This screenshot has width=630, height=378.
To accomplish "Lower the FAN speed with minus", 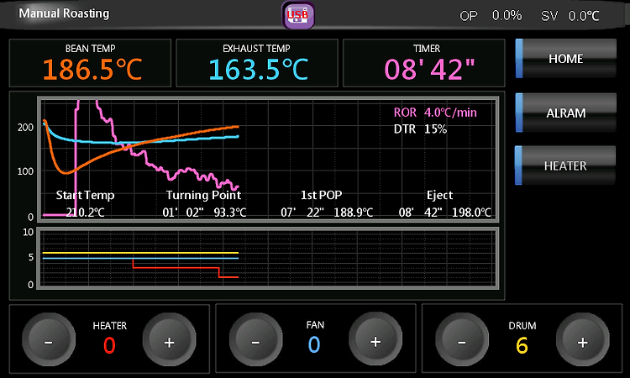I will [255, 340].
